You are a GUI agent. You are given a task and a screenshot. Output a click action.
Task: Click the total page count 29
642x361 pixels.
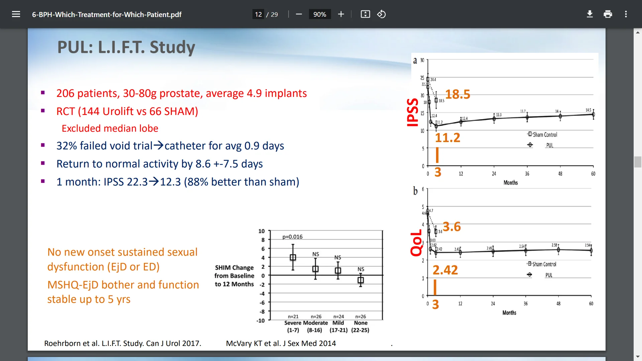tap(274, 15)
